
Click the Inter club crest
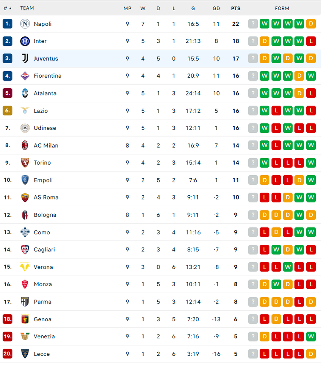(25, 41)
